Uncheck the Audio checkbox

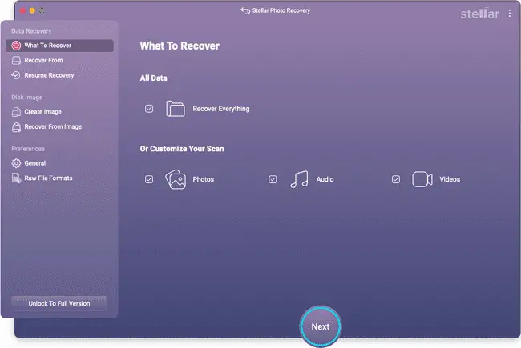click(273, 179)
